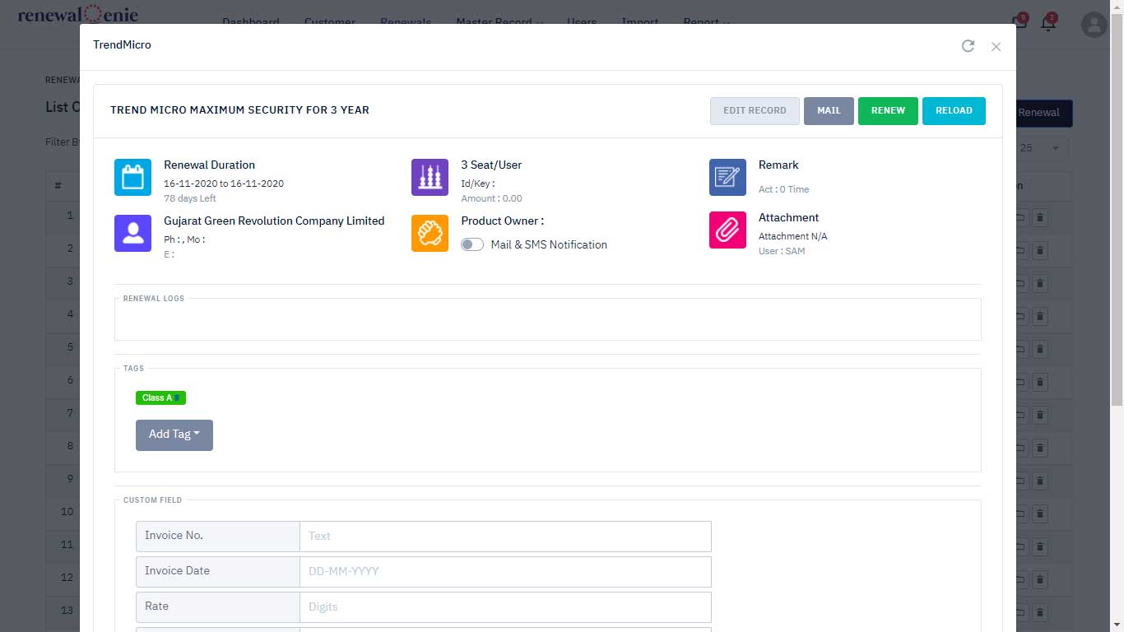1124x632 pixels.
Task: Click the trash icon in background list row 10
Action: 1040,514
